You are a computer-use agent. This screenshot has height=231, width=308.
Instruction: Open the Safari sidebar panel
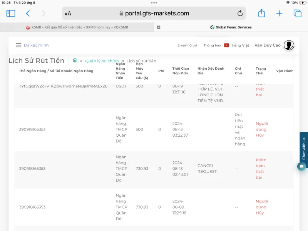[x=11, y=13]
